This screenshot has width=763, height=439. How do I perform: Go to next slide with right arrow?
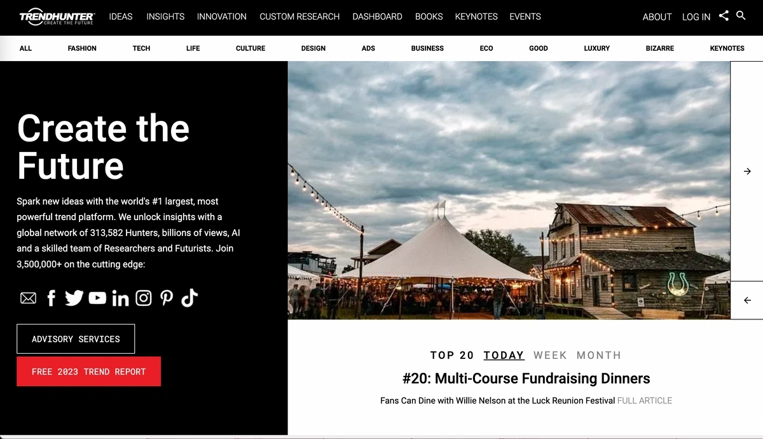747,171
